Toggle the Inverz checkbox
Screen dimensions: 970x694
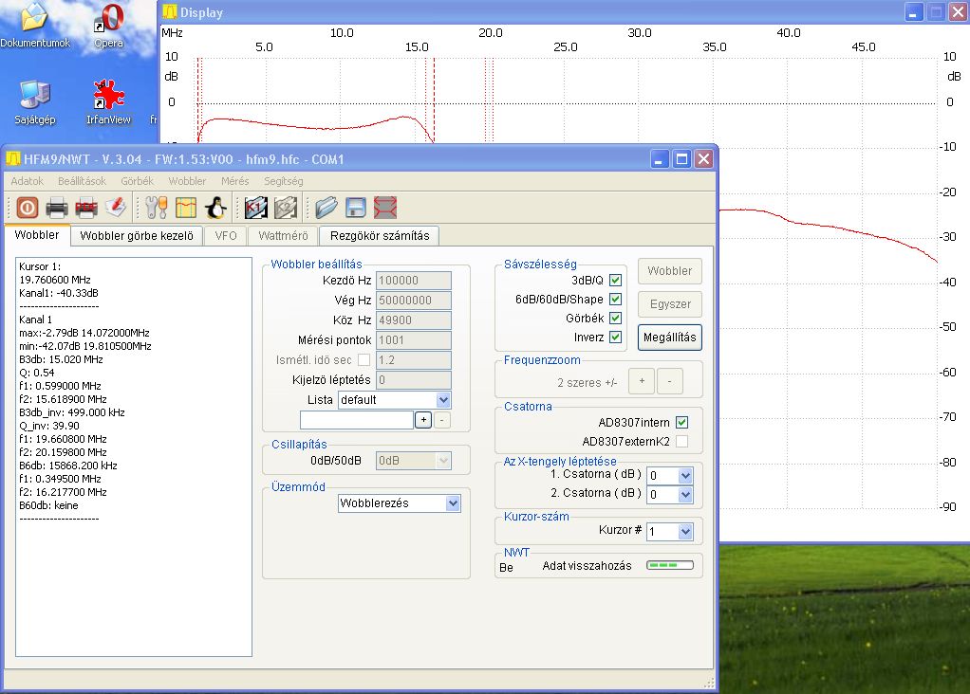click(x=615, y=338)
